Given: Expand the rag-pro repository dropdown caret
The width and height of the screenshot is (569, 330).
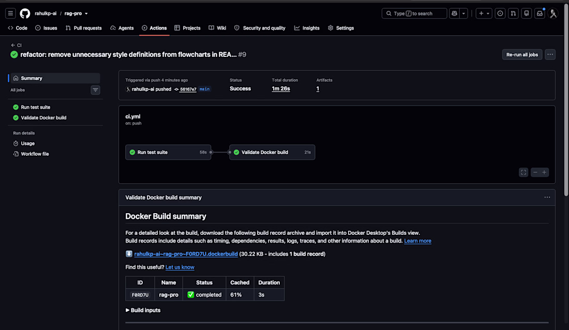Looking at the screenshot, I should click(86, 13).
